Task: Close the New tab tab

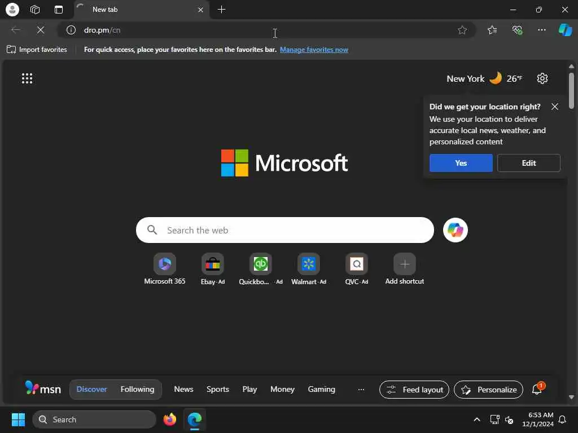Action: (200, 10)
